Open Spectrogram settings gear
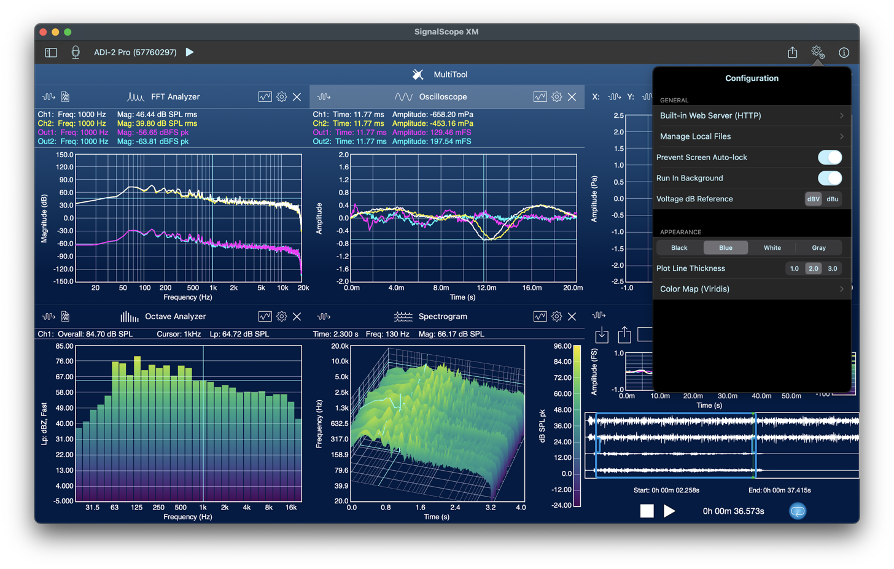Viewport: 894px width, 569px height. point(557,317)
